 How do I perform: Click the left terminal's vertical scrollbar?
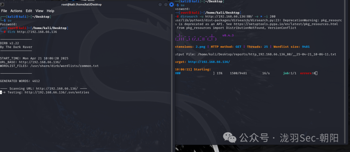coord(171,83)
